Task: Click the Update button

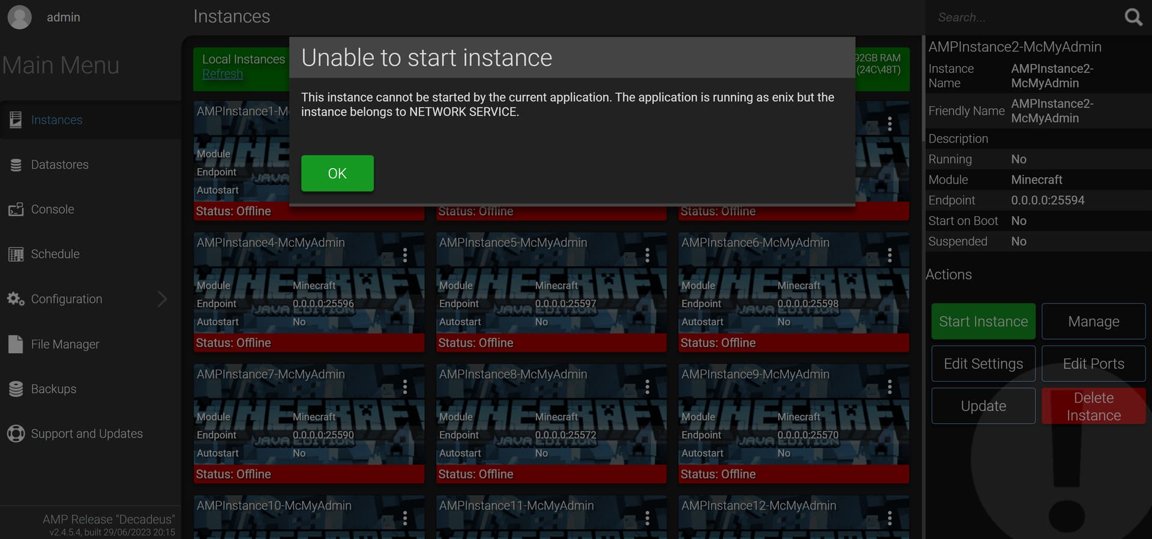Action: [983, 406]
